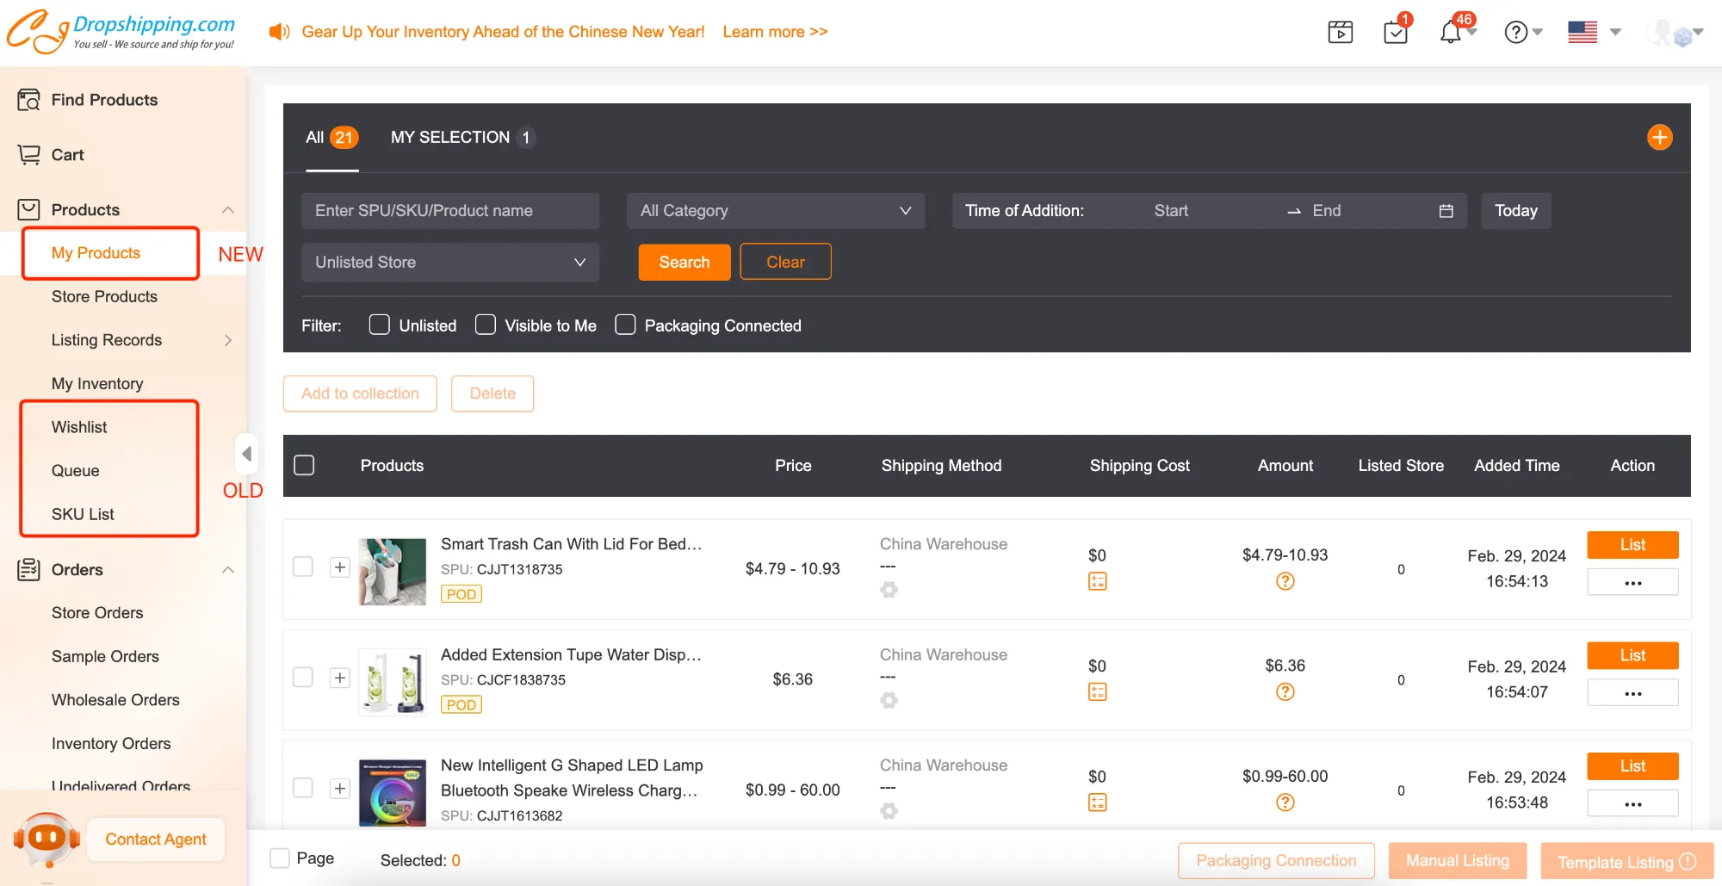Expand the Smart Trash Can row variants
The width and height of the screenshot is (1722, 886).
340,567
